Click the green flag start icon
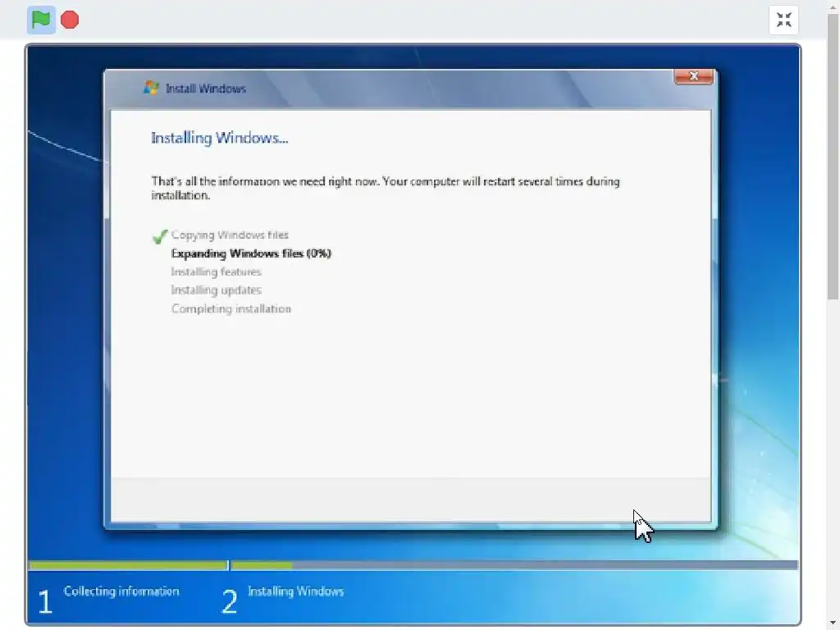The width and height of the screenshot is (840, 630). click(41, 20)
